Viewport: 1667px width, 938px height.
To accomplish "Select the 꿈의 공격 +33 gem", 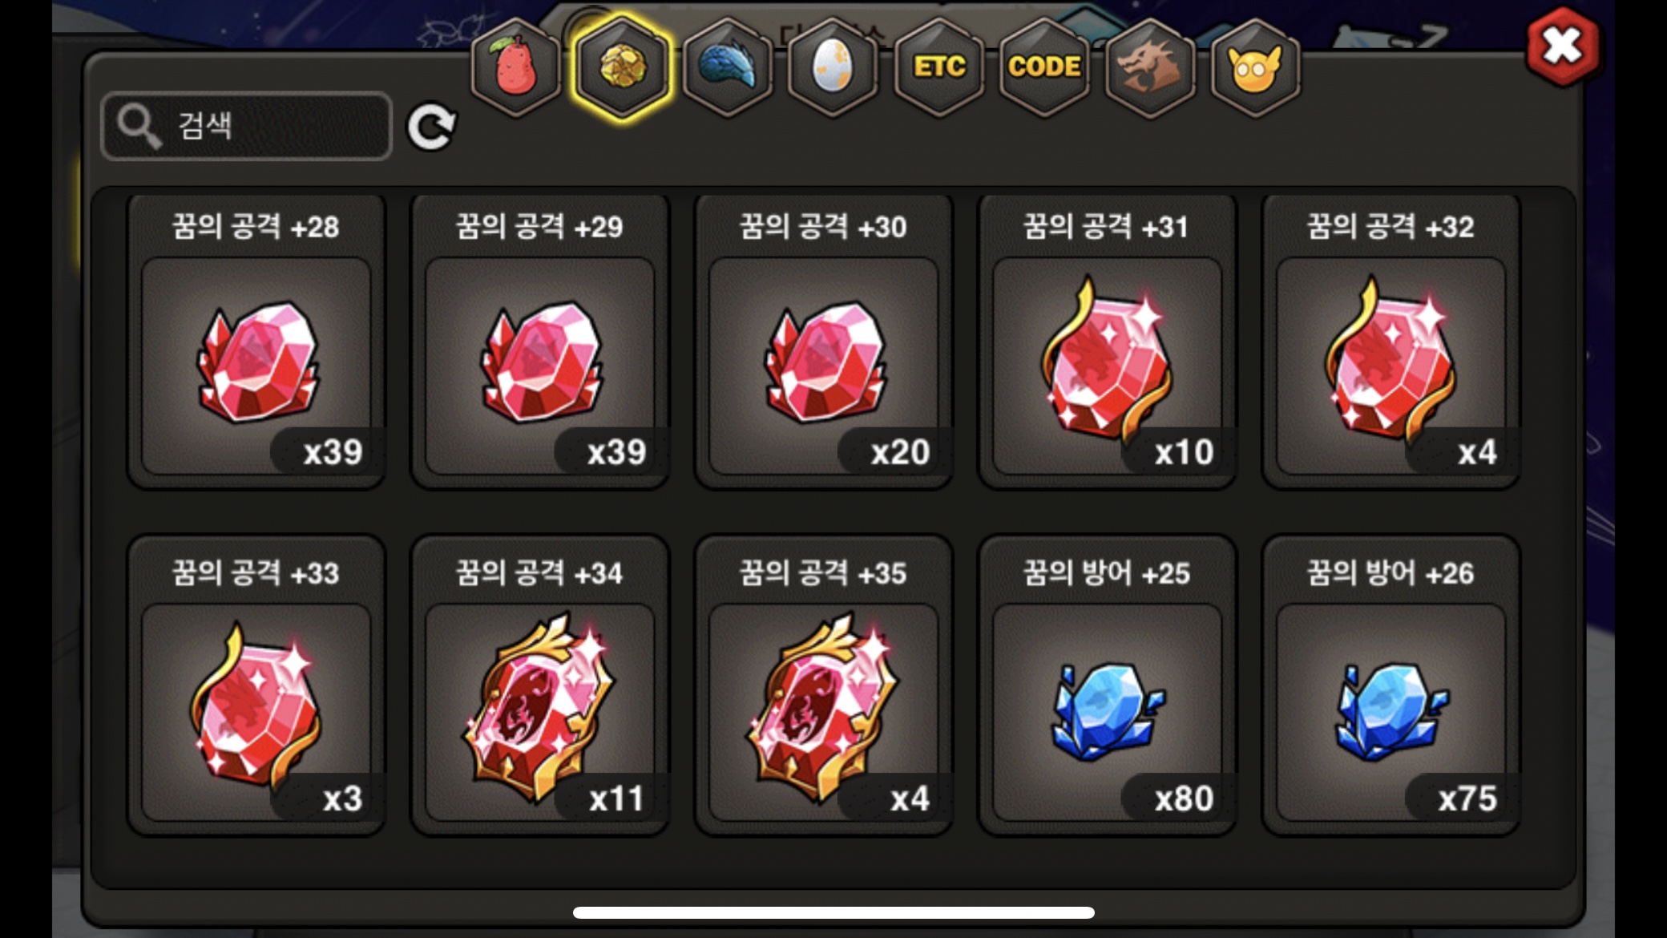I will [256, 685].
